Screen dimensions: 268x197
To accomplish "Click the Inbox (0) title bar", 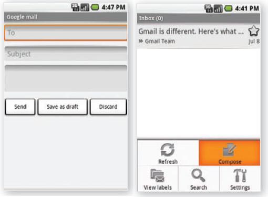I will coord(199,18).
